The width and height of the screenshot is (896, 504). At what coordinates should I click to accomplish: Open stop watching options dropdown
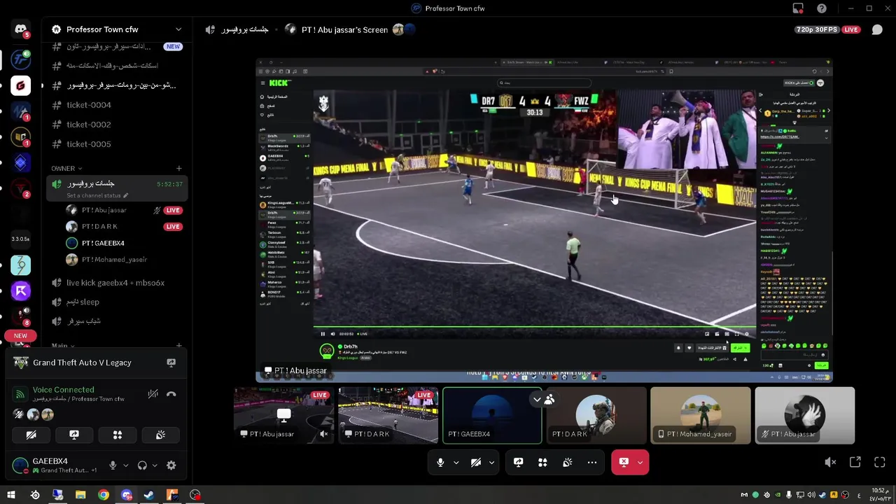coord(640,463)
